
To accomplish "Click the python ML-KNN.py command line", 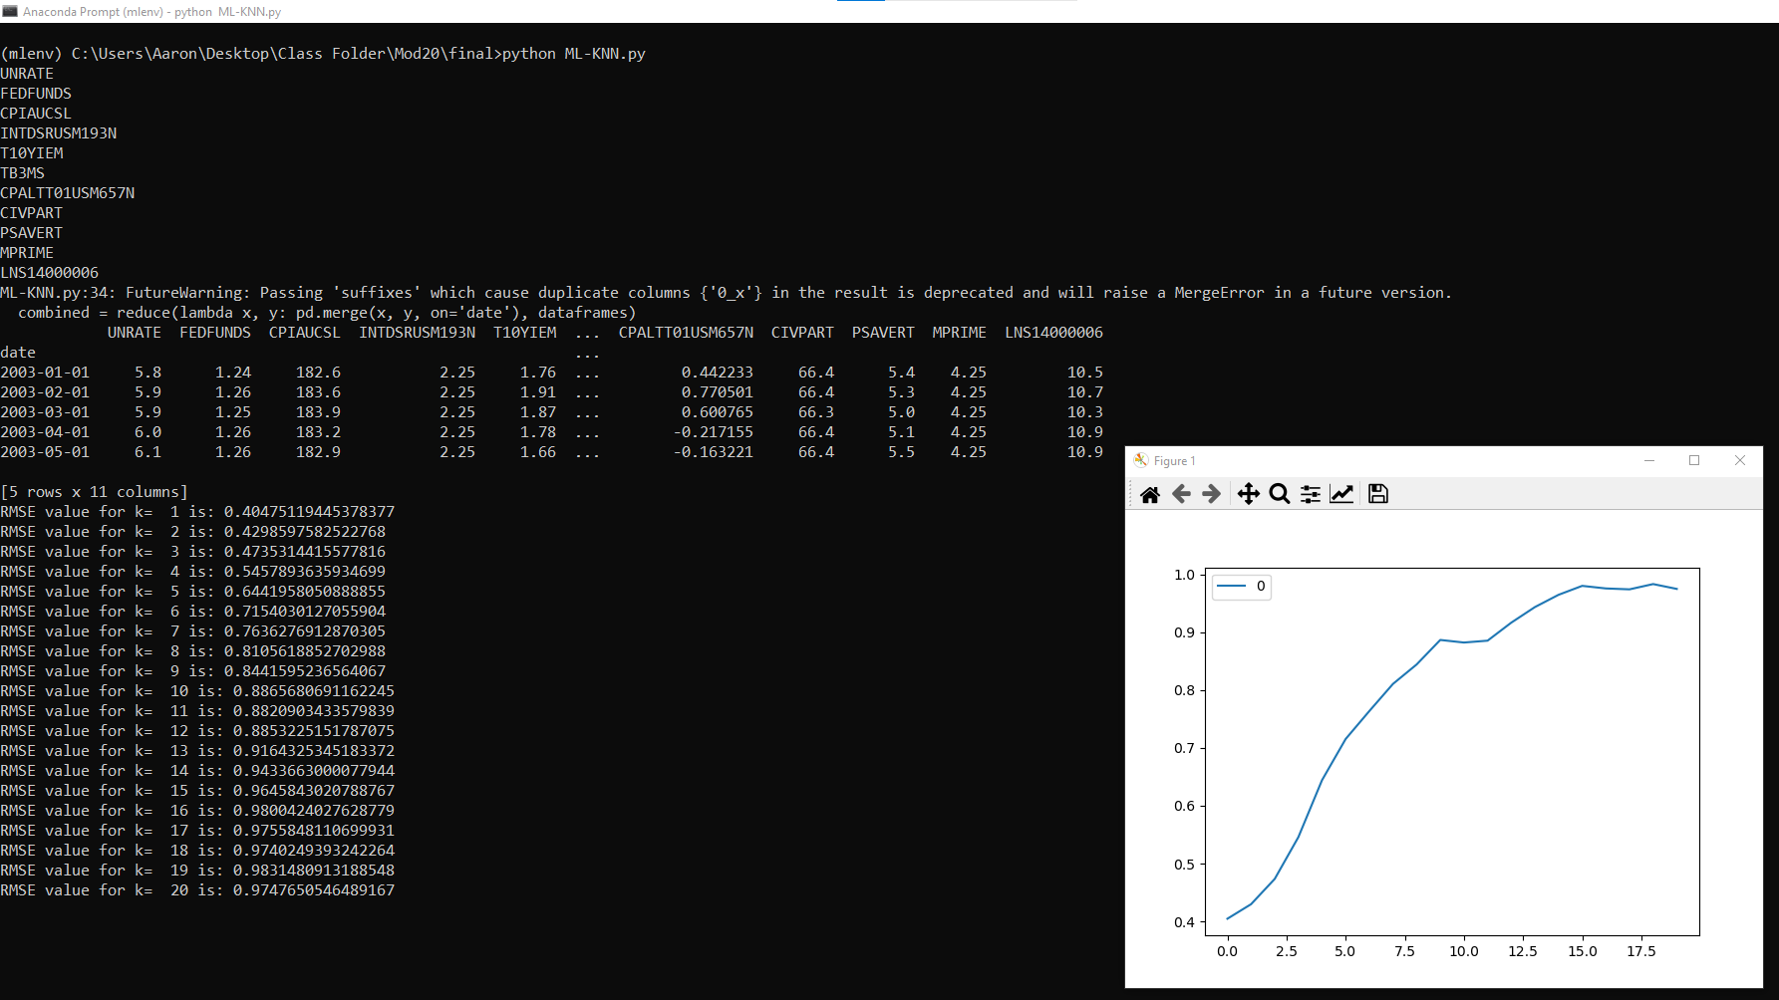I will click(x=323, y=54).
